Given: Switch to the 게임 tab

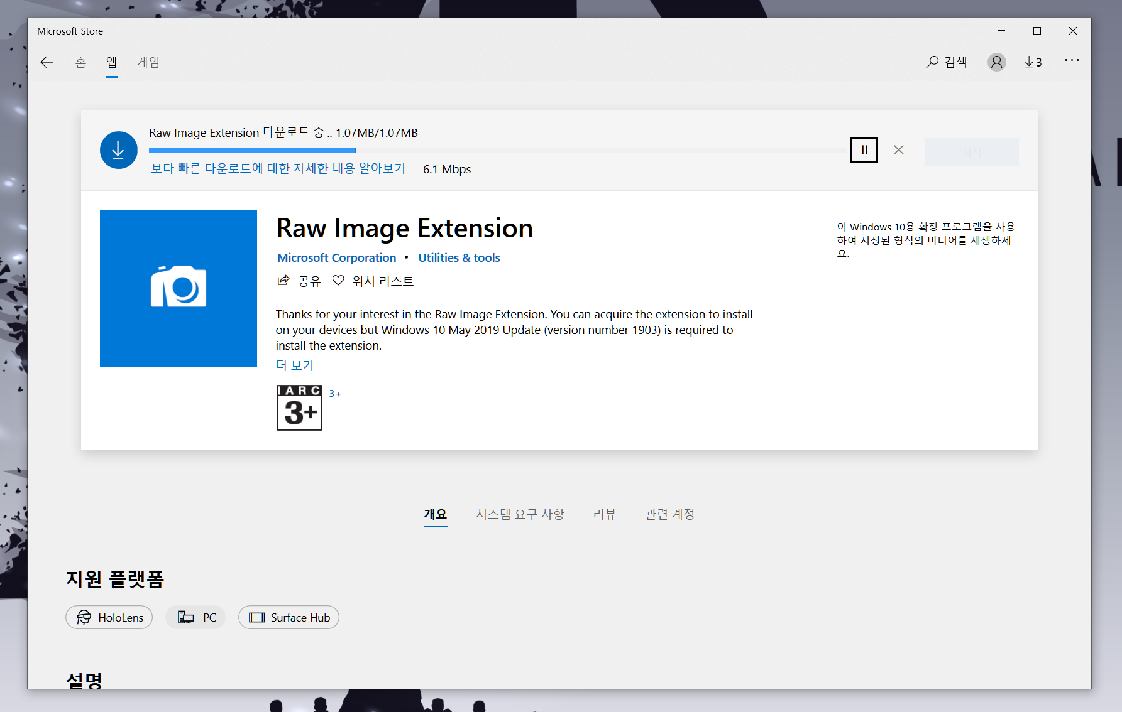Looking at the screenshot, I should pyautogui.click(x=148, y=62).
